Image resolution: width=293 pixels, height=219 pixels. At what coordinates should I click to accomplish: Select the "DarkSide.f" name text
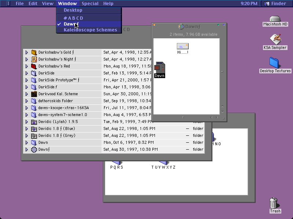(x=48, y=87)
